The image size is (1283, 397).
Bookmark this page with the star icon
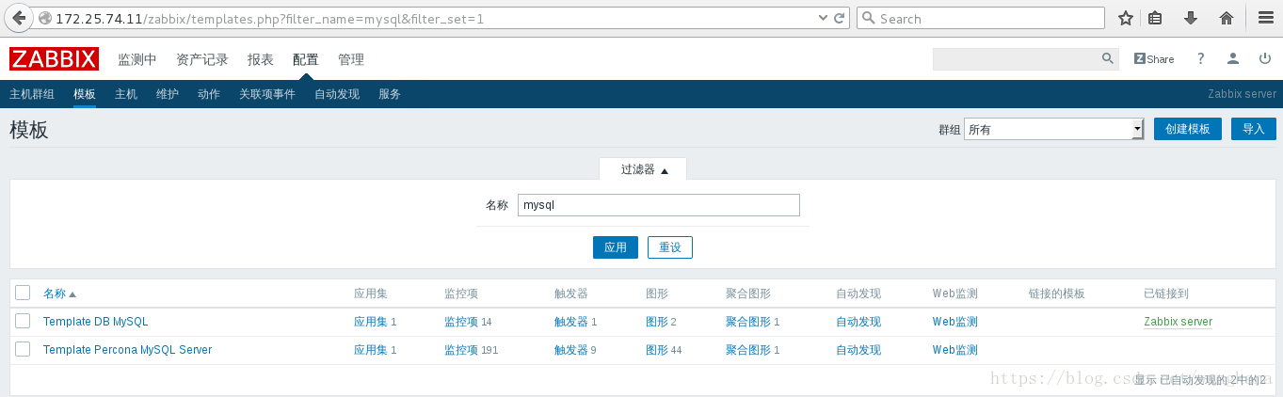(1125, 18)
